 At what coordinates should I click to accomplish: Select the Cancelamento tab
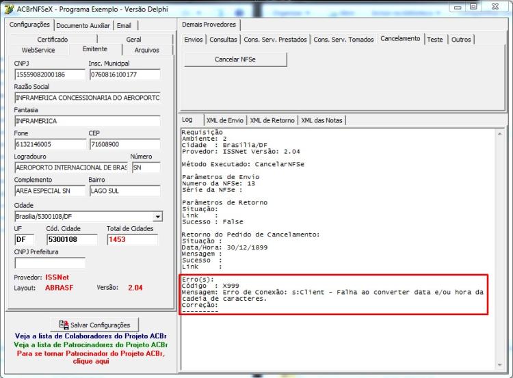tap(400, 38)
